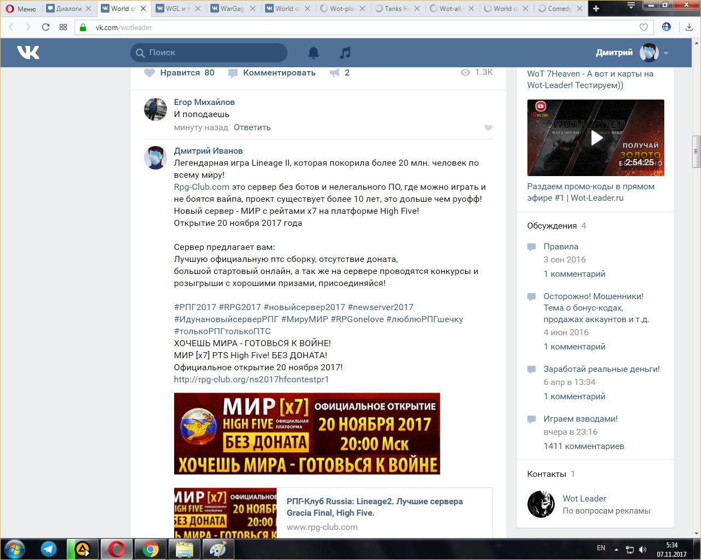701x560 pixels.
Task: Switch to the Tanks He tab
Action: point(396,8)
